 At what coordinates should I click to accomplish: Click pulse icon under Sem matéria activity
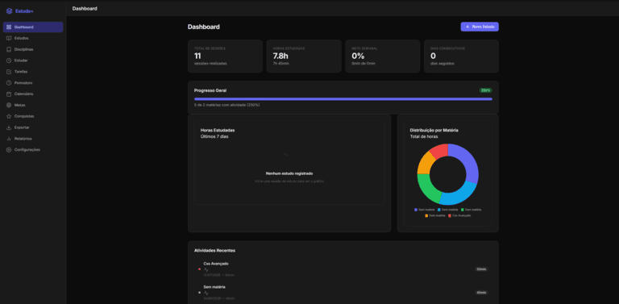click(206, 293)
